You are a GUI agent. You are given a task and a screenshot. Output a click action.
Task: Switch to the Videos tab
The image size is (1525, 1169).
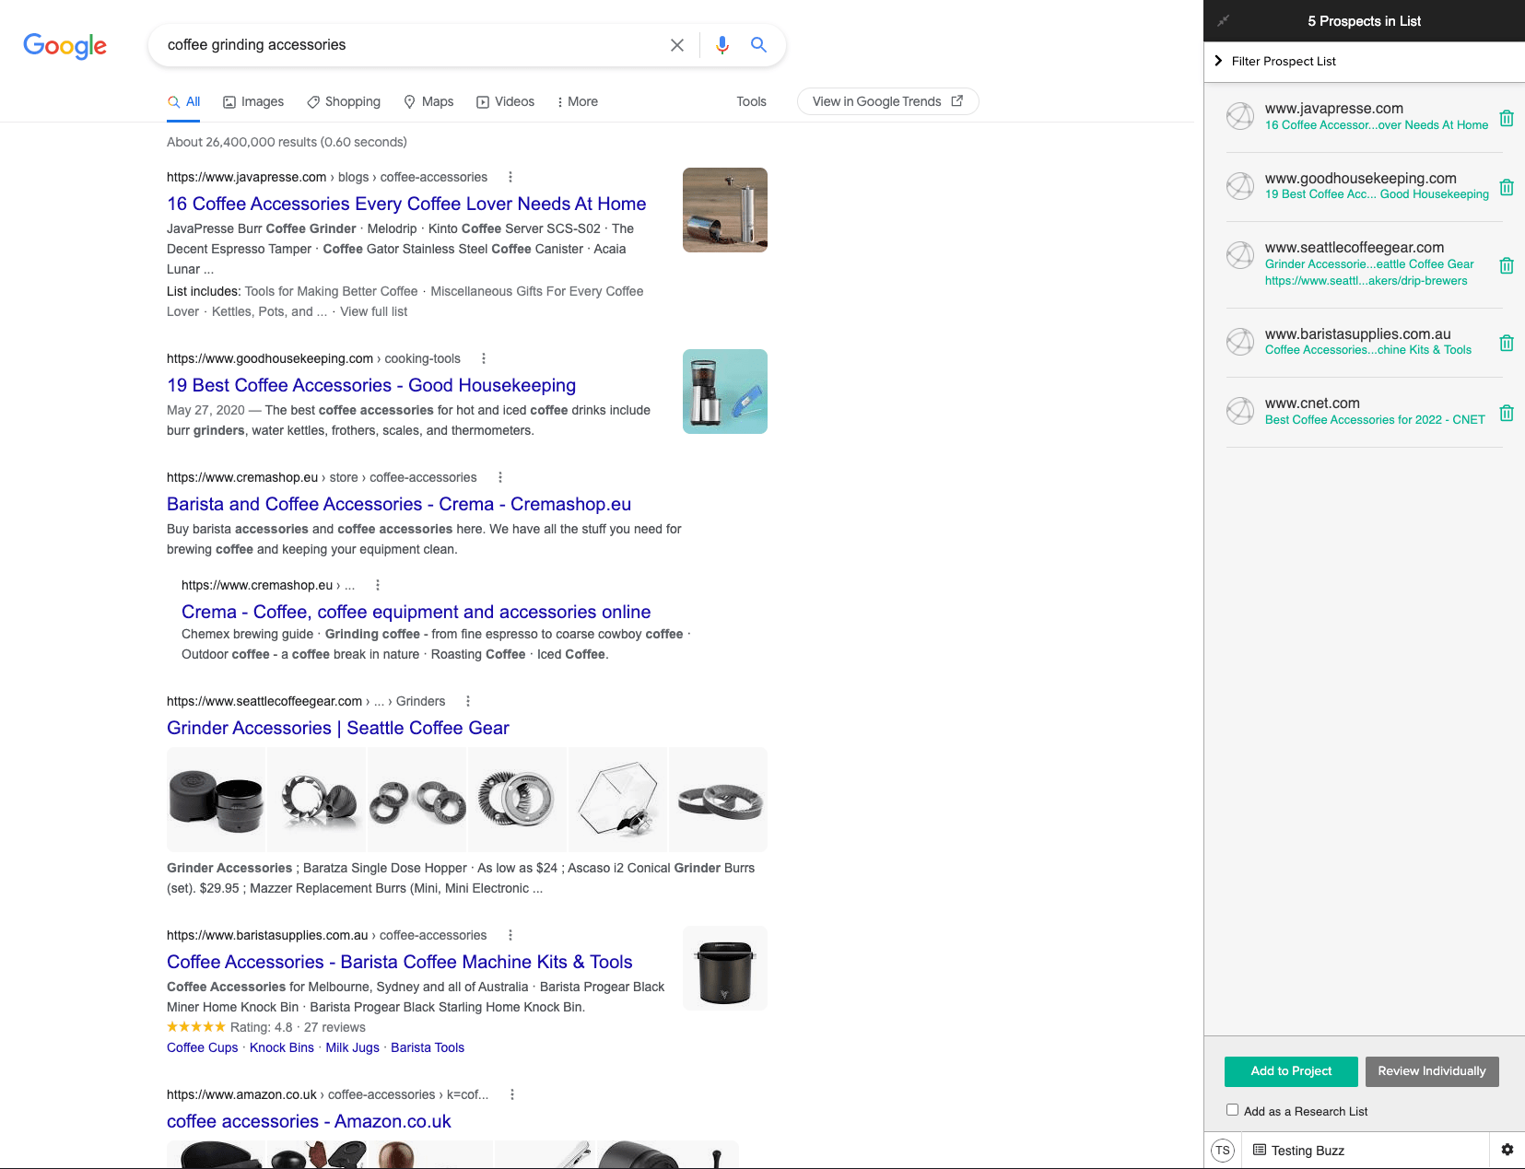[505, 101]
